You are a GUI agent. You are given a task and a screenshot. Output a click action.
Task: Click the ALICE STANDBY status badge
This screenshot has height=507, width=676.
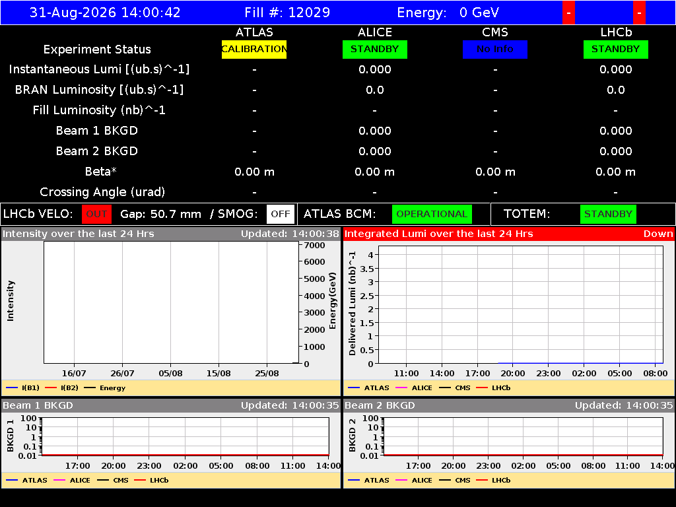(x=375, y=49)
